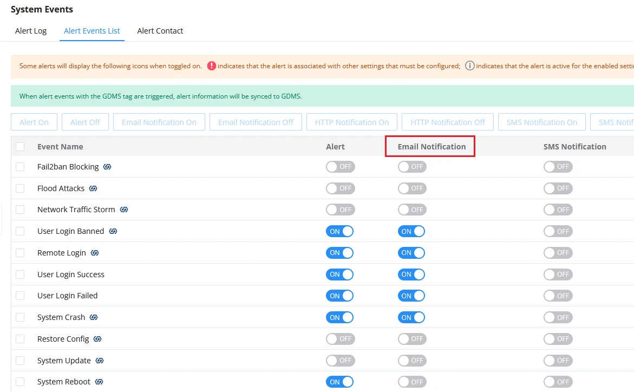Screen dimensions: 634x392
Task: Enable Email Notification for Flood Attacks
Action: click(x=412, y=188)
